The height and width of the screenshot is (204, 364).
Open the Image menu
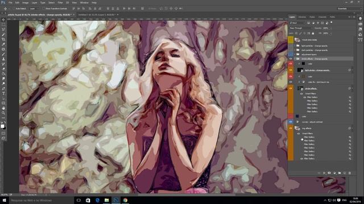click(x=25, y=2)
